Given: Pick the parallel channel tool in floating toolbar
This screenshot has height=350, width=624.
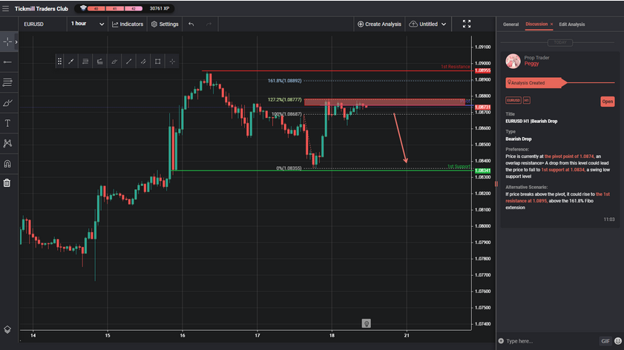Looking at the screenshot, I should pyautogui.click(x=143, y=62).
